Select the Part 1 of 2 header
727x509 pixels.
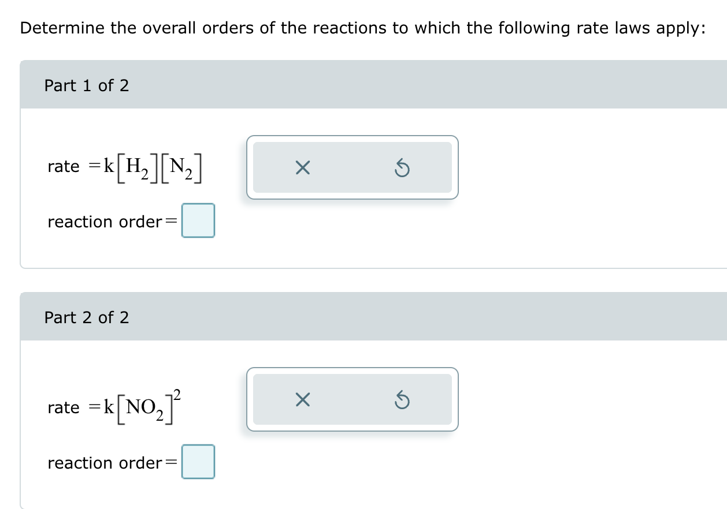pyautogui.click(x=86, y=85)
